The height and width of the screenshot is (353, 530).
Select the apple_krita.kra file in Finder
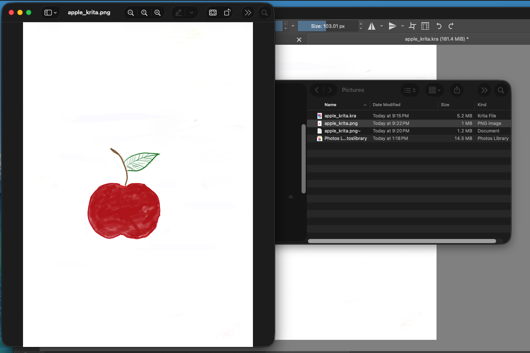click(409, 116)
